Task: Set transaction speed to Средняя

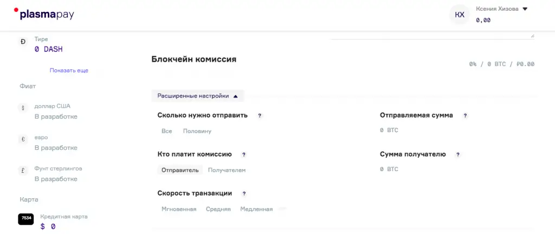Action: click(218, 209)
